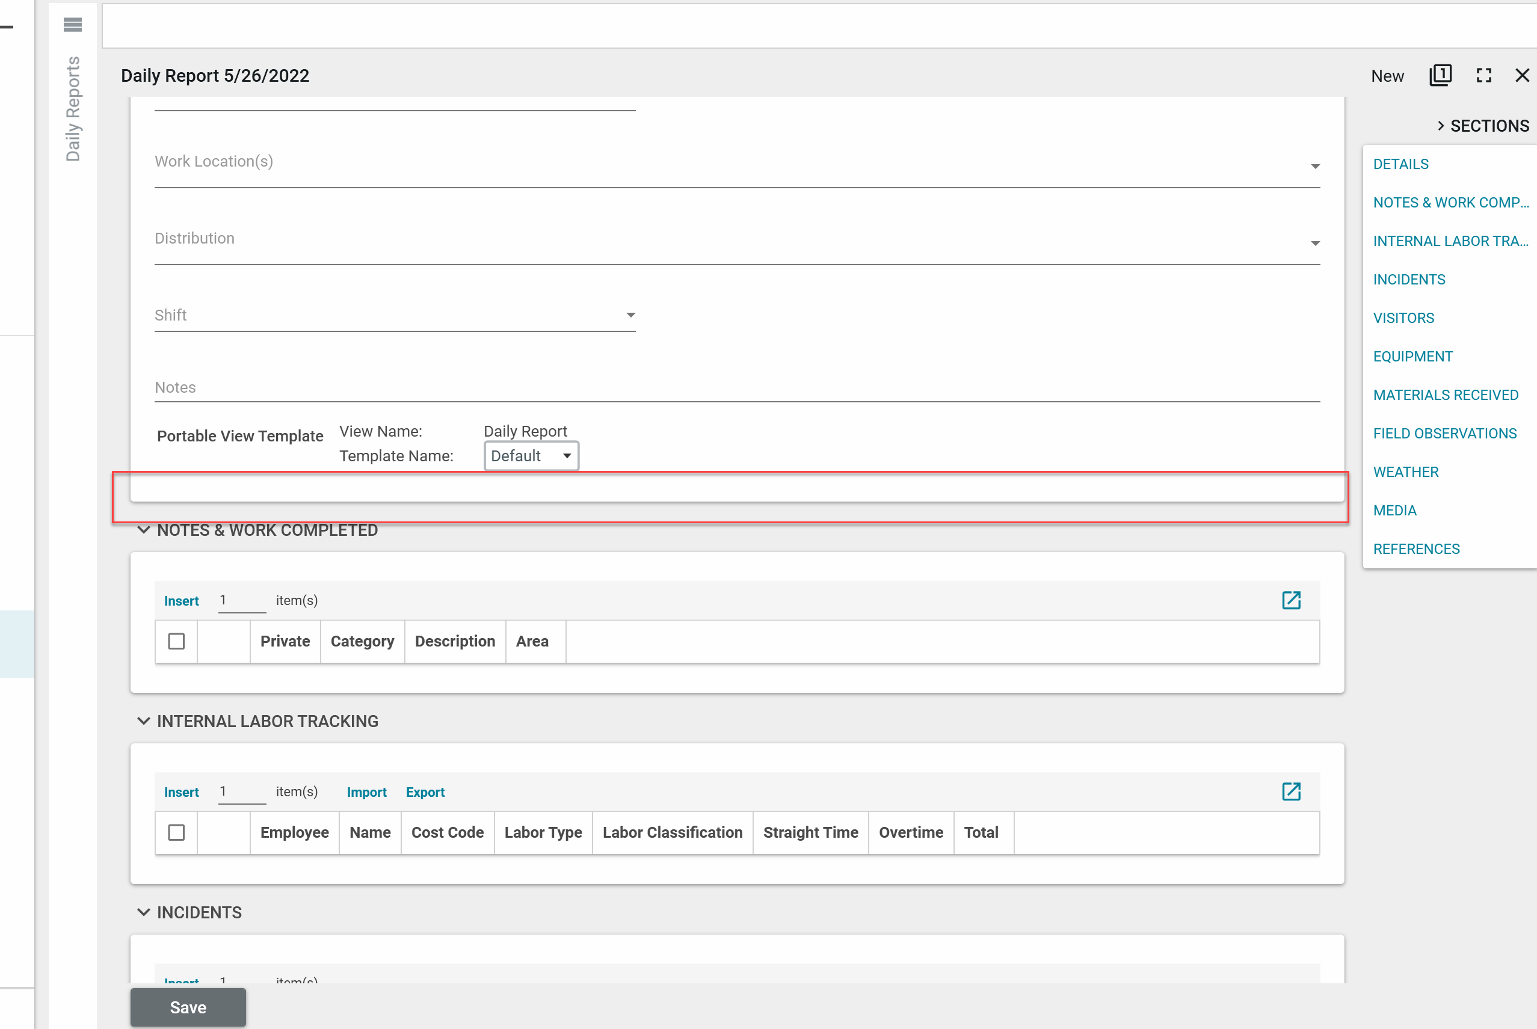This screenshot has height=1029, width=1537.
Task: Collapse the INCIDENTS section chevron
Action: coord(143,912)
